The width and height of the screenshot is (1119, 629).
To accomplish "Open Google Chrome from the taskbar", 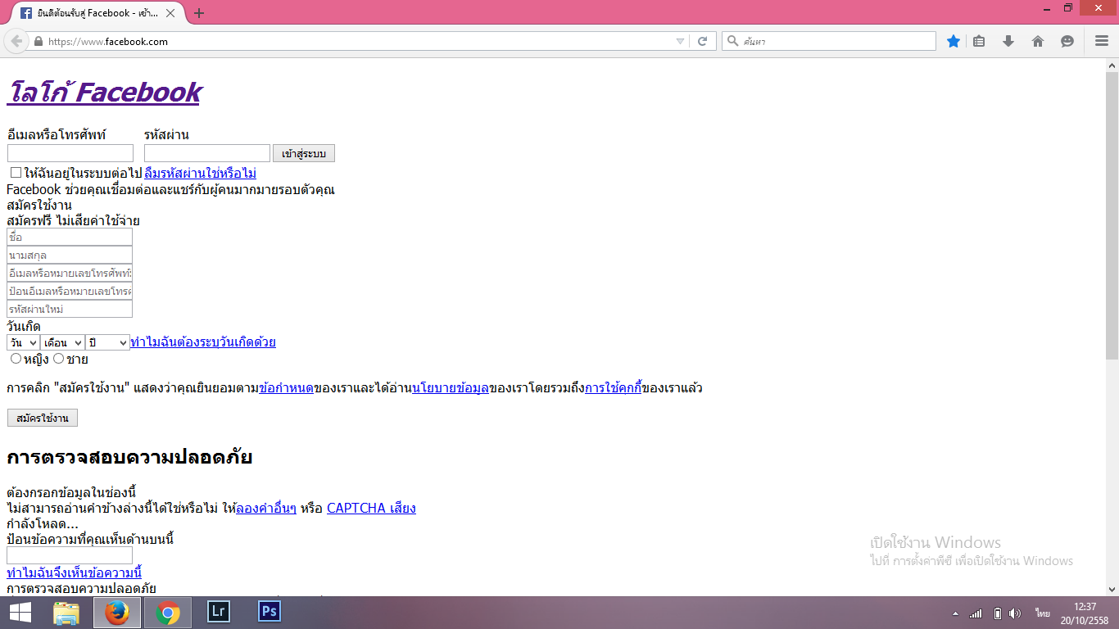I will pyautogui.click(x=168, y=613).
